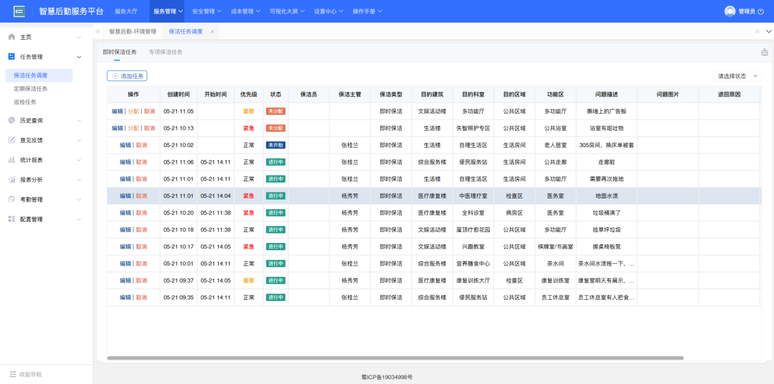Expand the 设置中心 top menu
The height and width of the screenshot is (384, 774).
point(329,11)
